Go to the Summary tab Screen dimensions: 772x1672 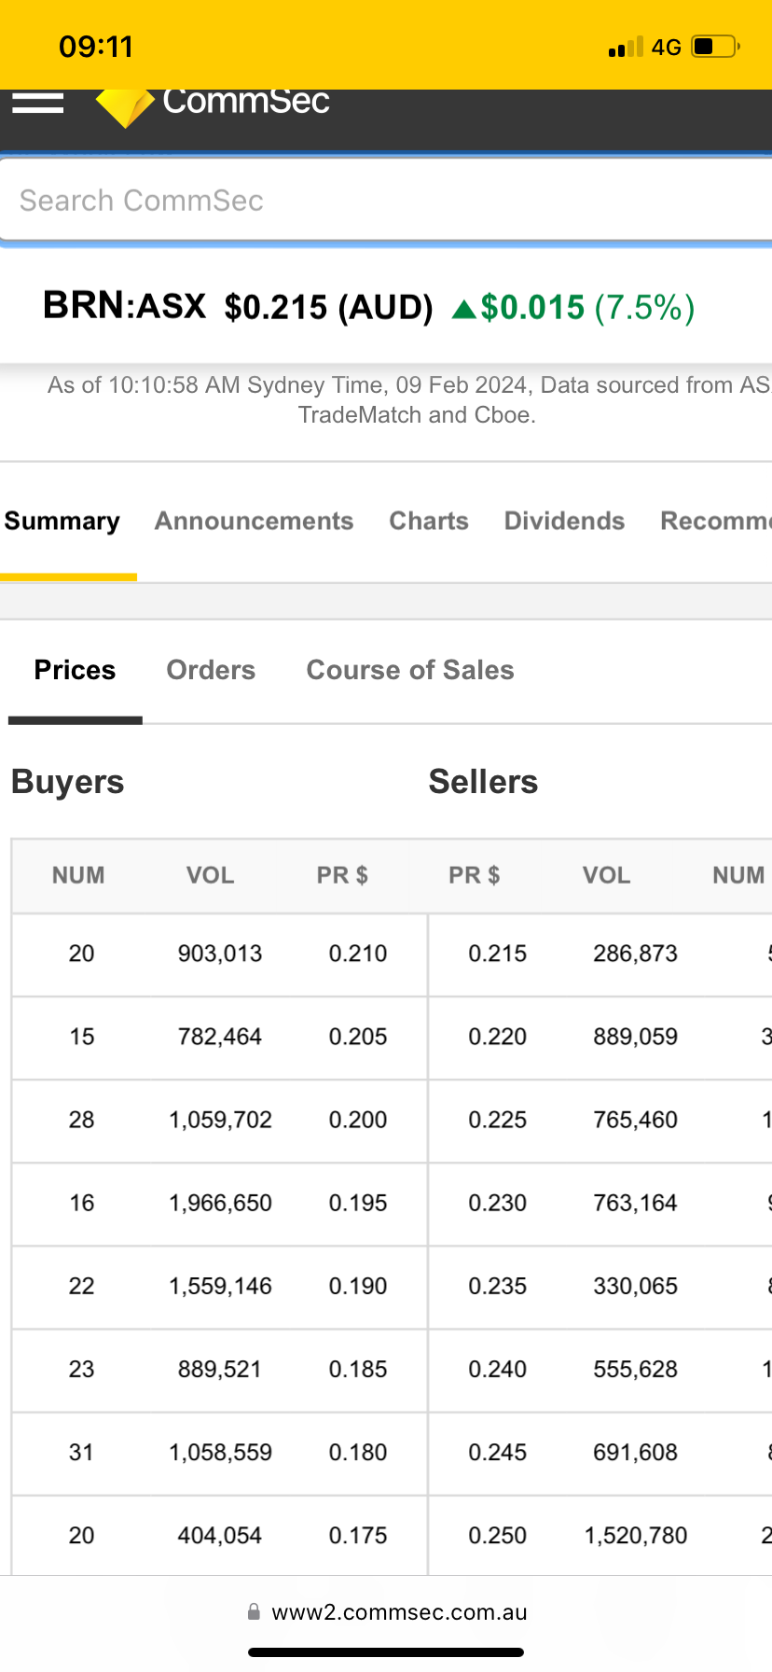tap(62, 521)
